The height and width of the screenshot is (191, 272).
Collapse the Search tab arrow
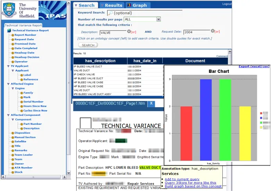pos(76,5)
